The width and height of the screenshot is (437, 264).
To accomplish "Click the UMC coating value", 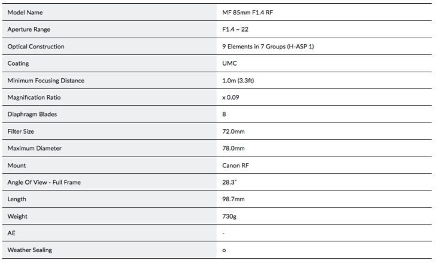I will click(x=229, y=63).
